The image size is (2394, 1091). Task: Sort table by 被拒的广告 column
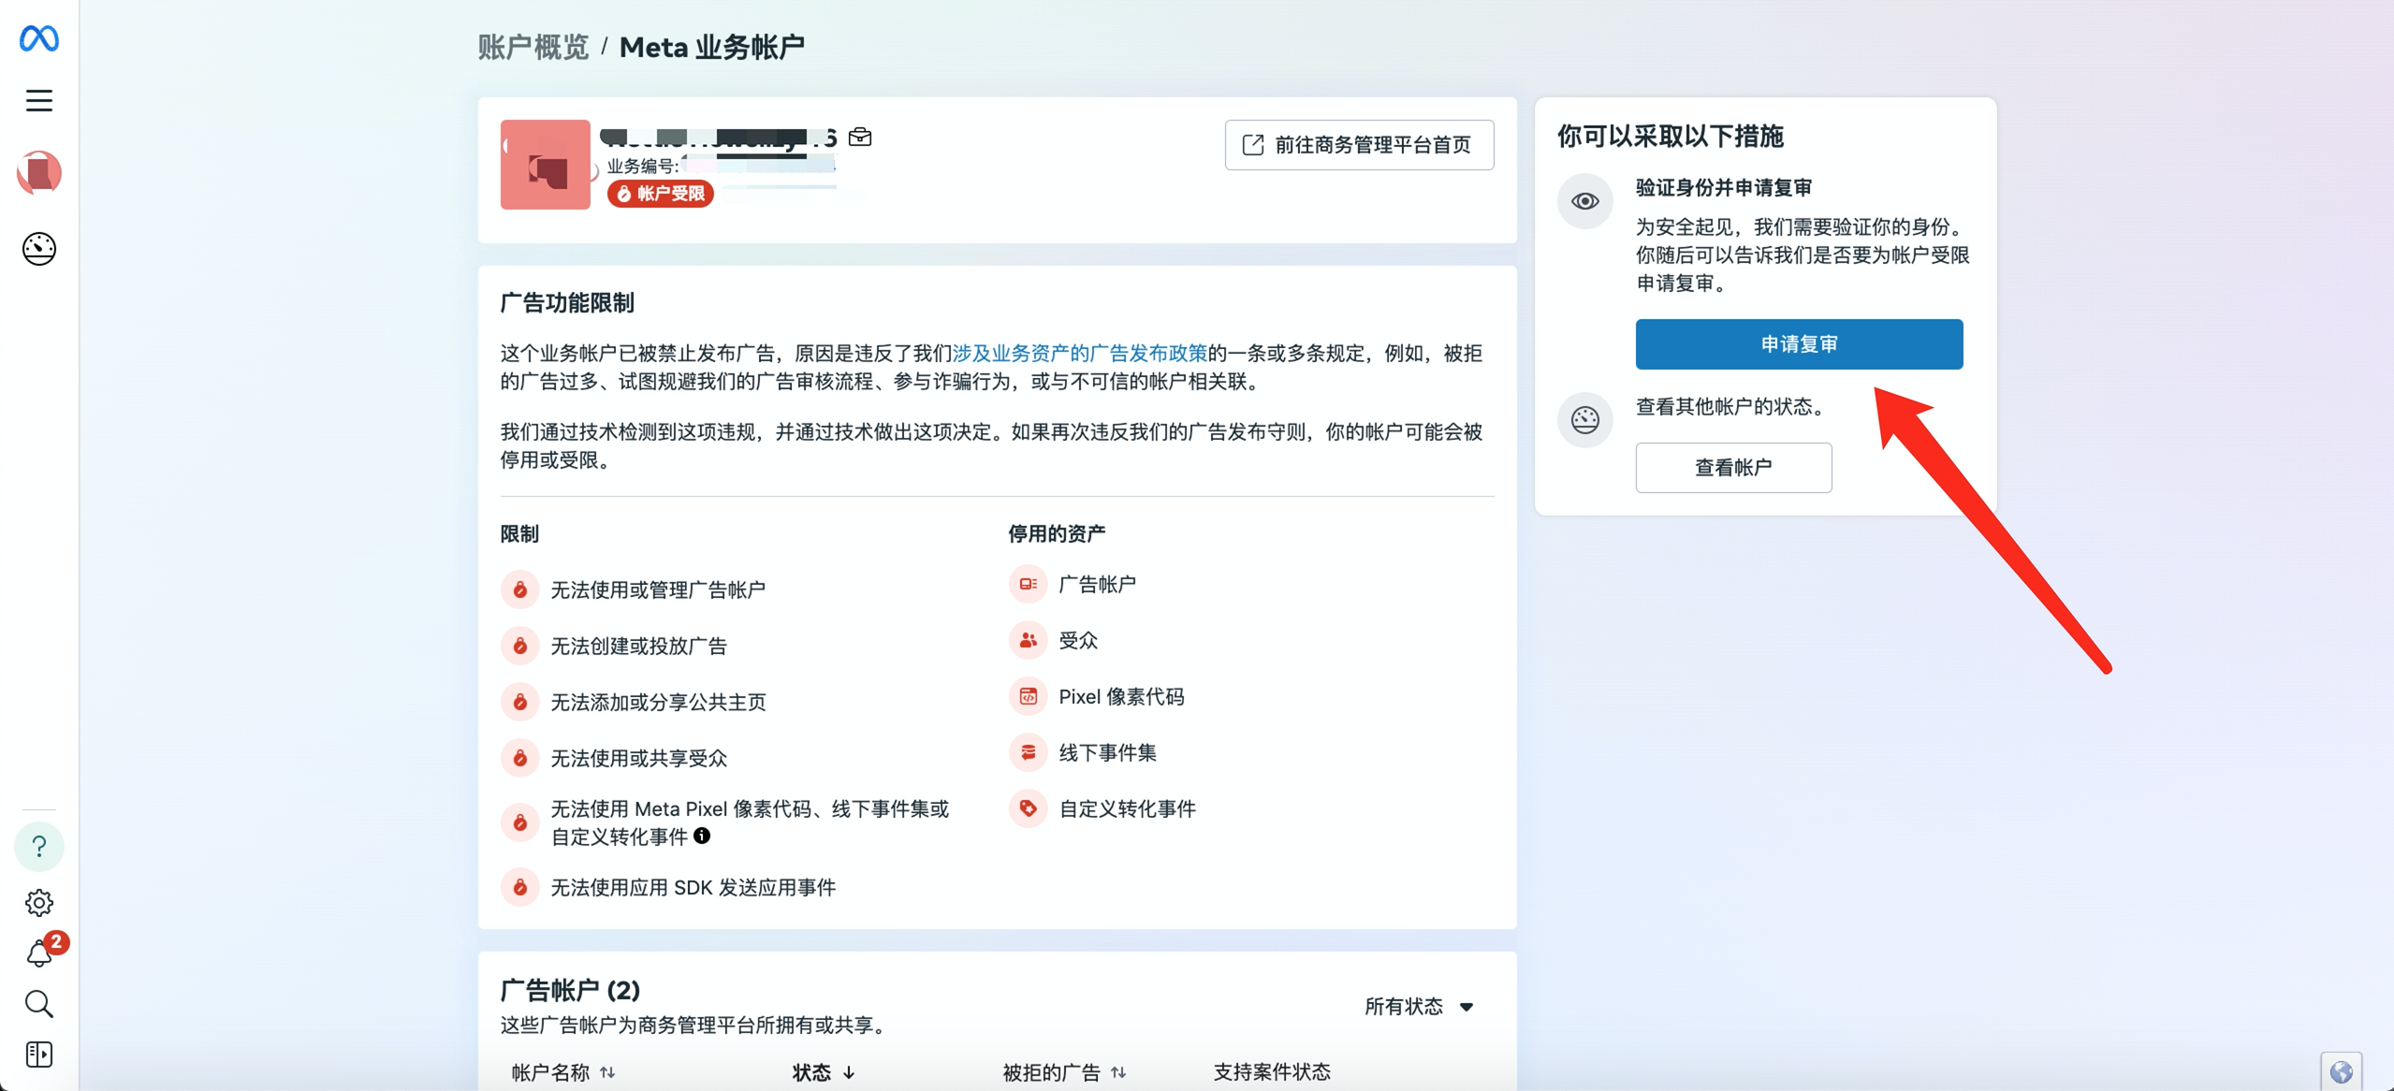(1064, 1072)
